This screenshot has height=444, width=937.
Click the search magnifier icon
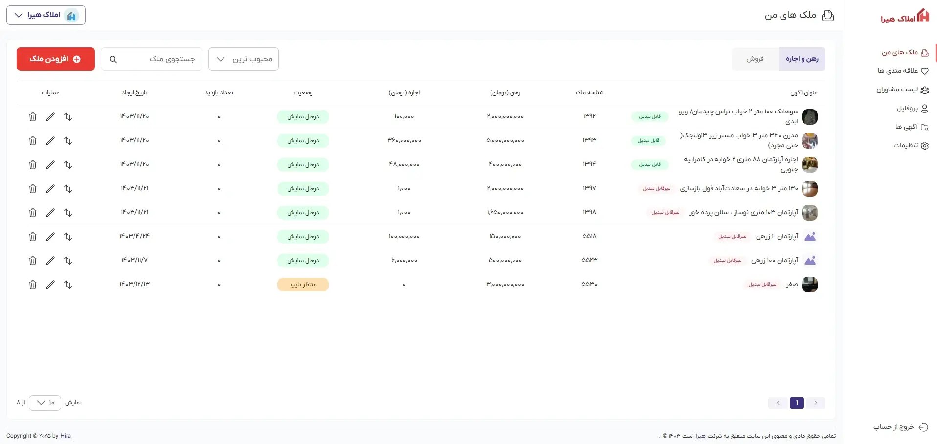[113, 59]
